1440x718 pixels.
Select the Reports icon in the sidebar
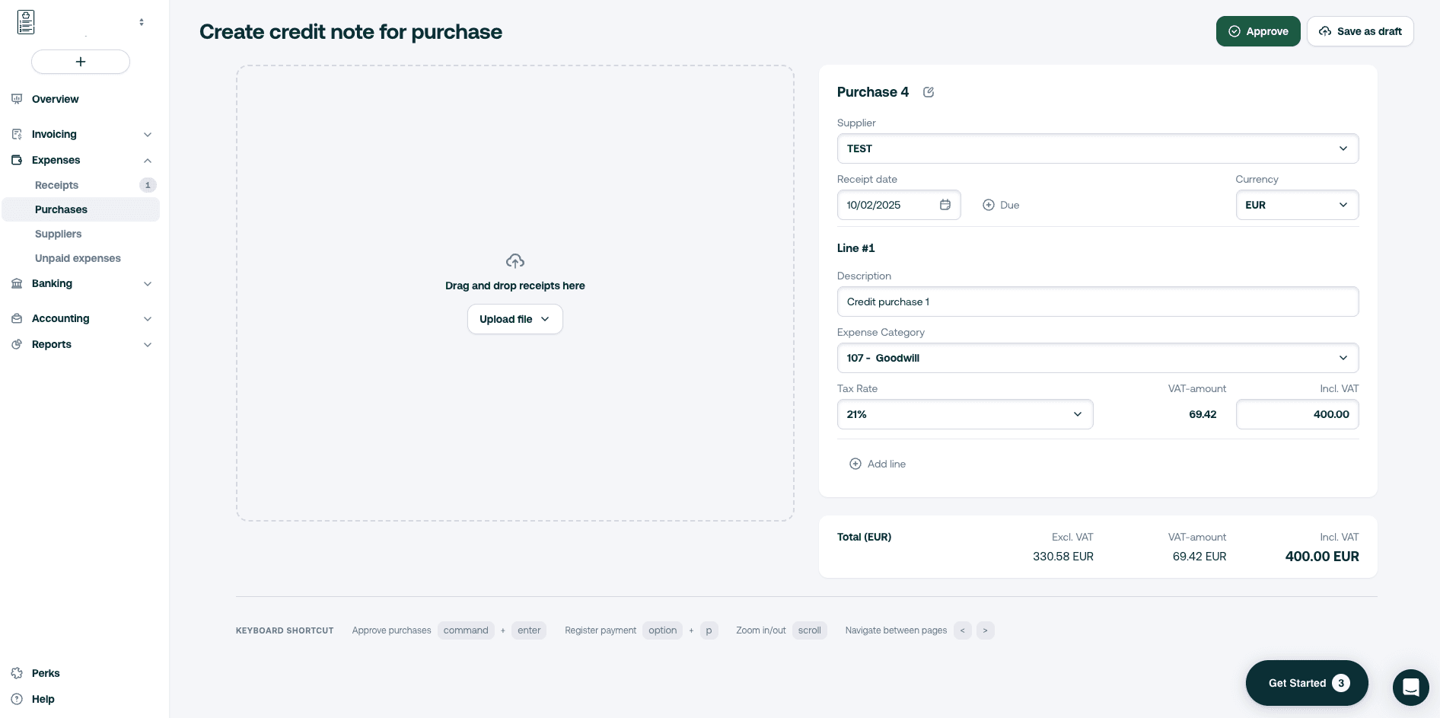coord(17,344)
